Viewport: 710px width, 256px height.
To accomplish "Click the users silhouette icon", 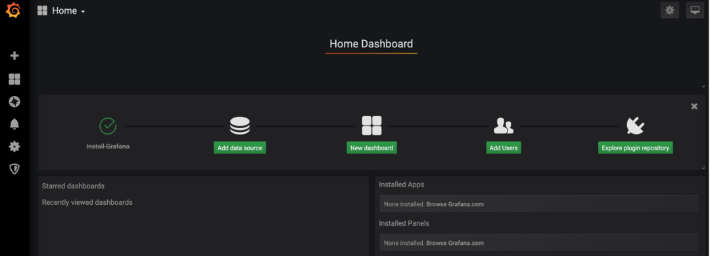I will coord(504,126).
